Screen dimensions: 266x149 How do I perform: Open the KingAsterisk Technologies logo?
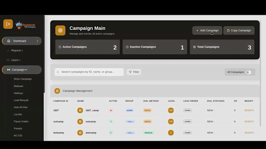pyautogui.click(x=25, y=25)
